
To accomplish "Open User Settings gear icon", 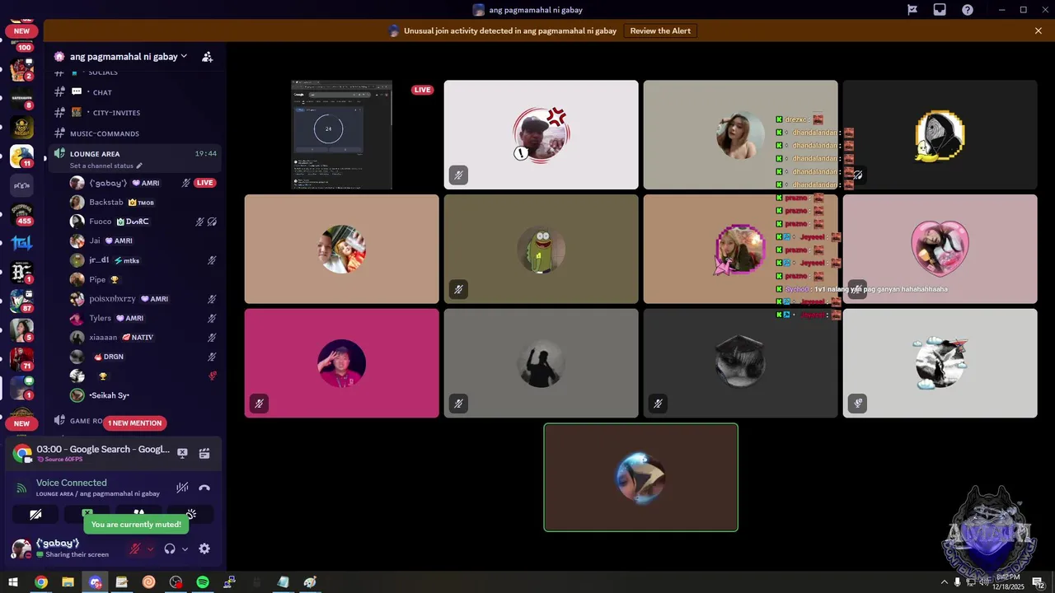I will [x=204, y=549].
